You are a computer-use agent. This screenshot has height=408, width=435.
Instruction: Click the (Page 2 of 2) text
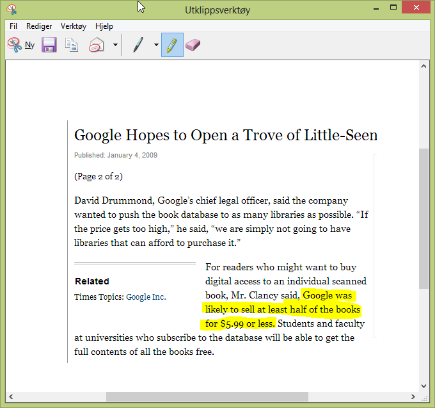tap(99, 176)
